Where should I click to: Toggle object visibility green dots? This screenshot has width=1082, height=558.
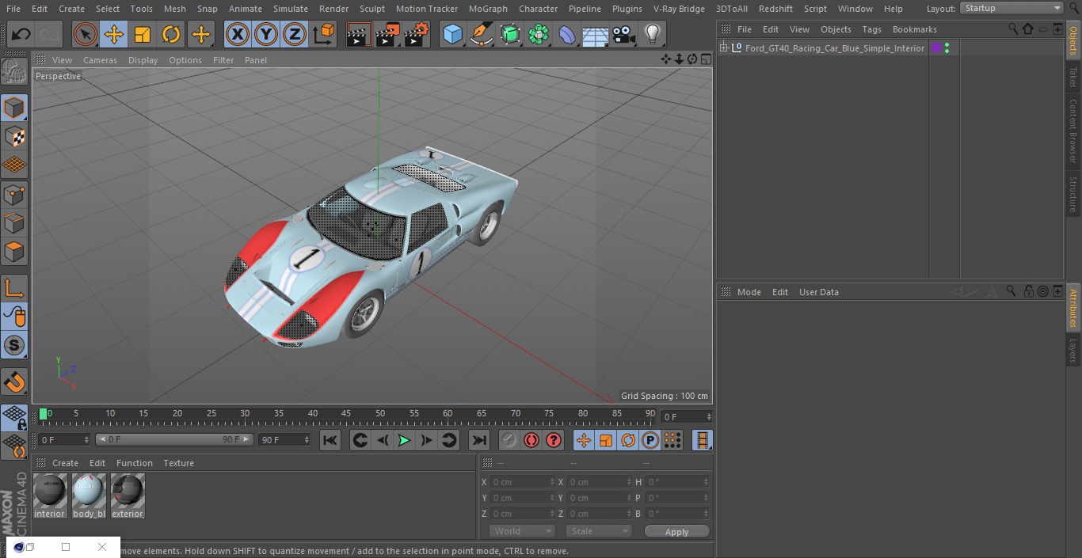click(947, 48)
